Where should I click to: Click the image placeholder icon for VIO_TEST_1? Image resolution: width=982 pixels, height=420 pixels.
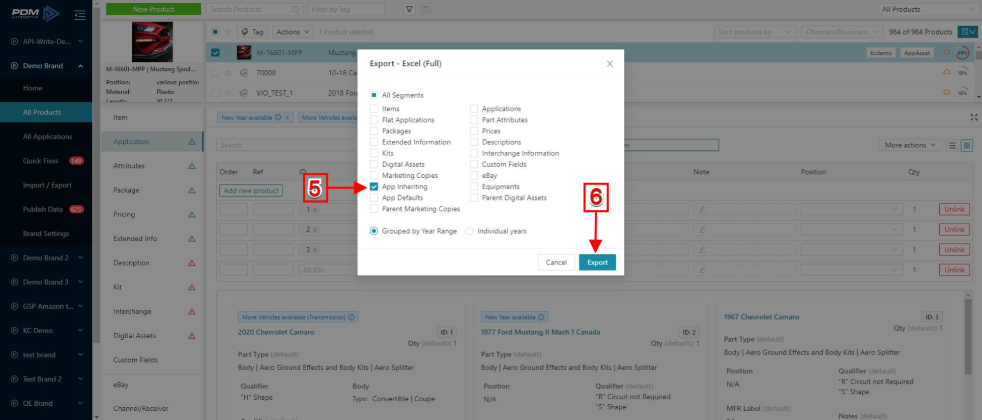click(244, 93)
